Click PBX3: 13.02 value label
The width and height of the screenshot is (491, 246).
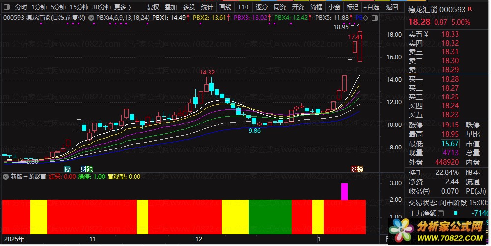pyautogui.click(x=250, y=18)
